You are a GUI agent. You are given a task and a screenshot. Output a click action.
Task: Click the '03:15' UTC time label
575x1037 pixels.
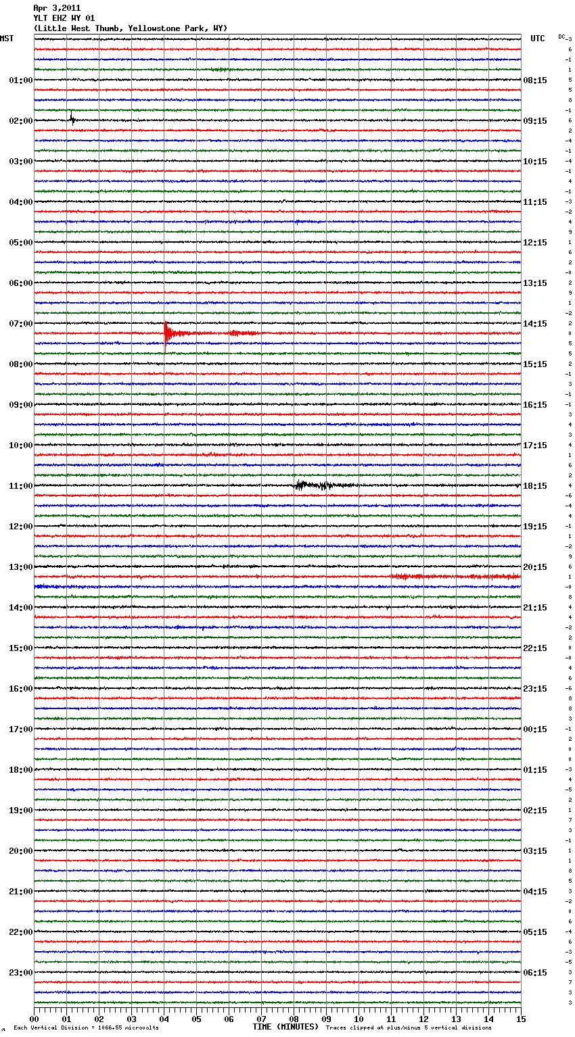535,851
